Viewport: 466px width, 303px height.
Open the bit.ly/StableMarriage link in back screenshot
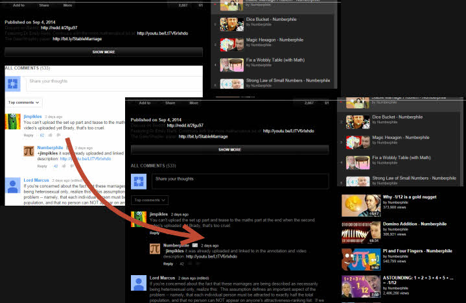click(77, 39)
